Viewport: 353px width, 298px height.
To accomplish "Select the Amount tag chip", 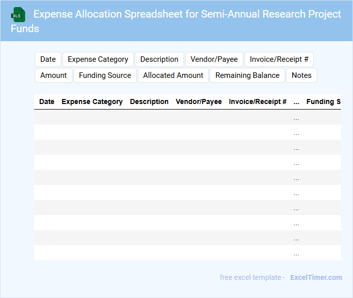I will coord(54,75).
